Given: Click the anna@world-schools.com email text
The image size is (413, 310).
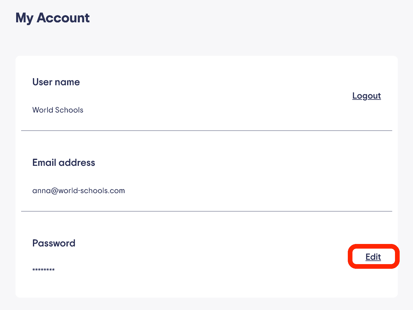Looking at the screenshot, I should click(x=79, y=191).
